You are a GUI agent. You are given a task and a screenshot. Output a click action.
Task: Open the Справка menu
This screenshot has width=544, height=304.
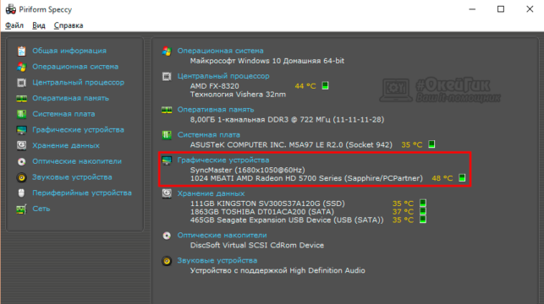tap(69, 25)
